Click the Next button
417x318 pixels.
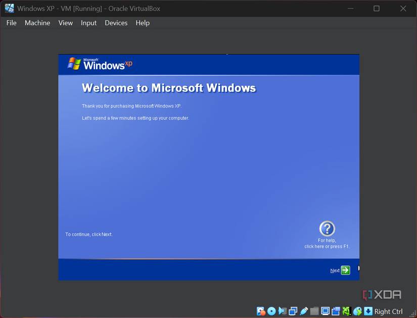click(x=339, y=269)
